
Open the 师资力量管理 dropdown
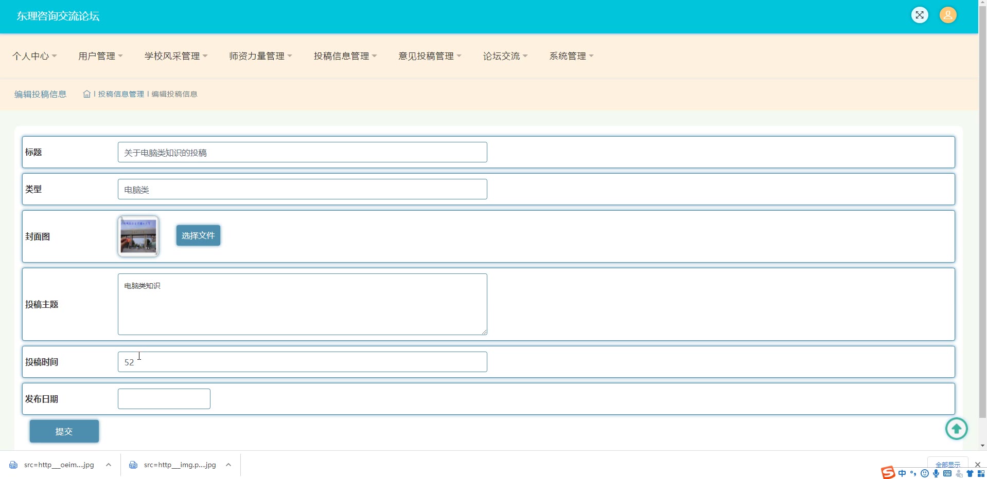coord(260,56)
